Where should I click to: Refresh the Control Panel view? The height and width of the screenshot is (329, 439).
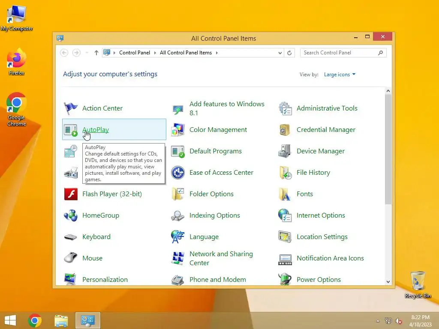[x=289, y=53]
